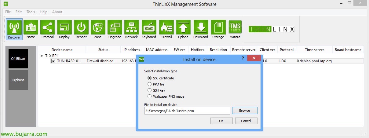Open the Upgrade tool
Image resolution: width=369 pixels, height=138 pixels.
coord(115,29)
